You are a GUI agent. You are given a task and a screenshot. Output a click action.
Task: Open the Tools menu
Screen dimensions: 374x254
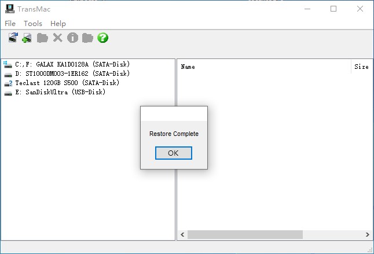click(33, 24)
